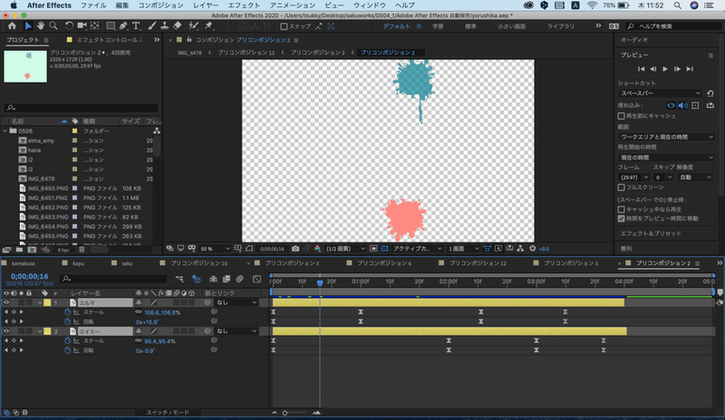Image resolution: width=725 pixels, height=420 pixels.
Task: Open the preview shortcut スペースバー dropdown
Action: 661,93
